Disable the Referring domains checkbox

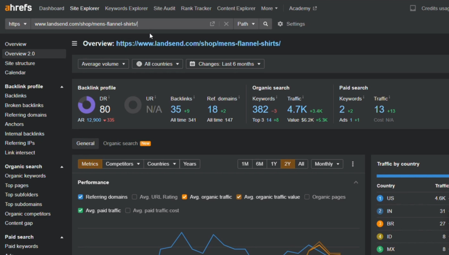[80, 197]
